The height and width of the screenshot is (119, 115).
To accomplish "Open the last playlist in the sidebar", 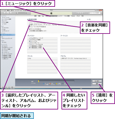I will pyautogui.click(x=5, y=59).
